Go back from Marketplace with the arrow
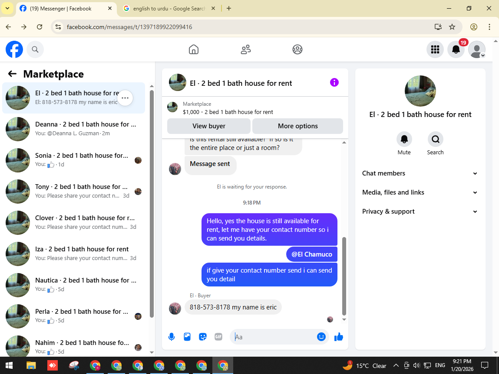The height and width of the screenshot is (374, 499). click(12, 74)
